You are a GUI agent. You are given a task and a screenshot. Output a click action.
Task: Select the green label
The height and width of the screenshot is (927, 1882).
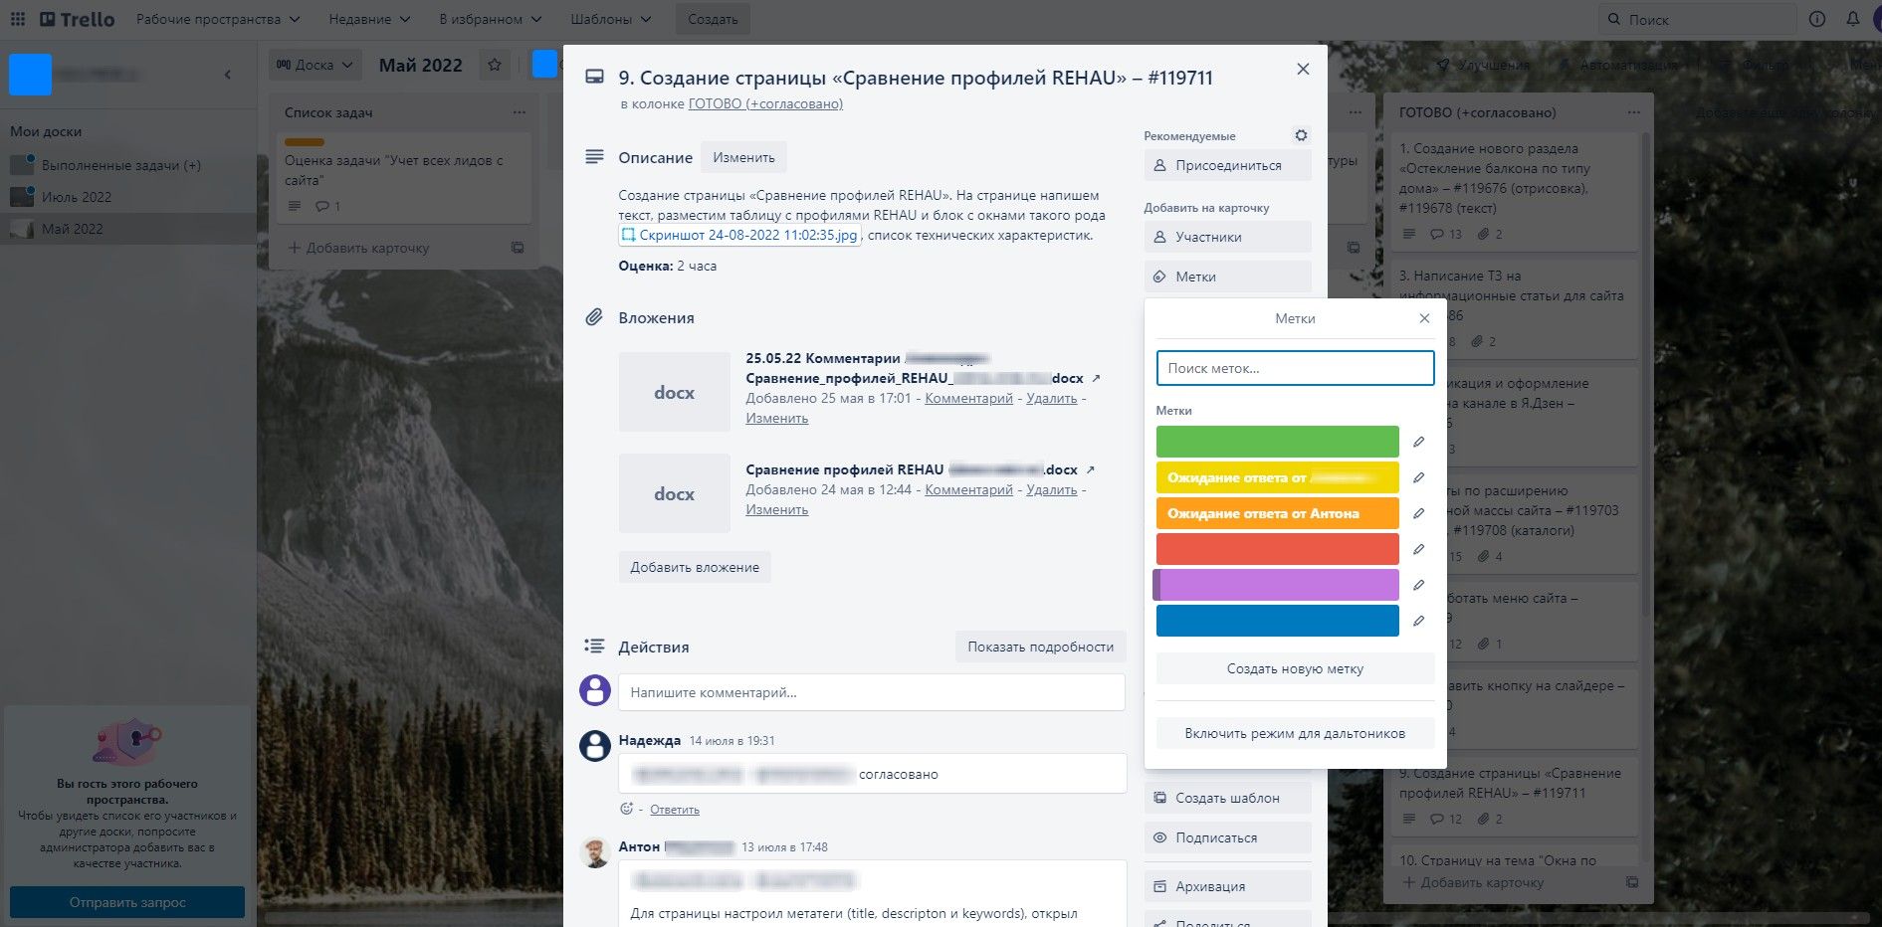1277,442
